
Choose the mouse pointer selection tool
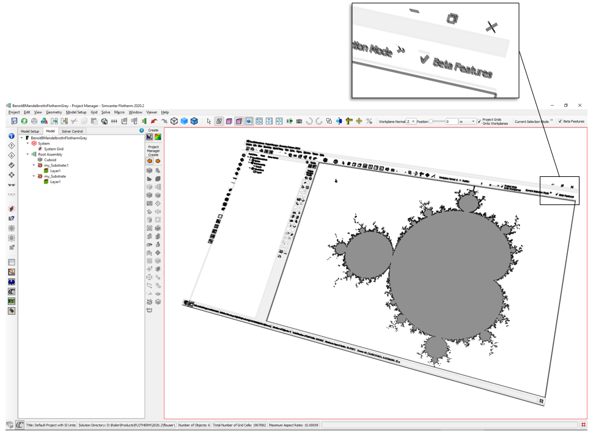point(208,121)
